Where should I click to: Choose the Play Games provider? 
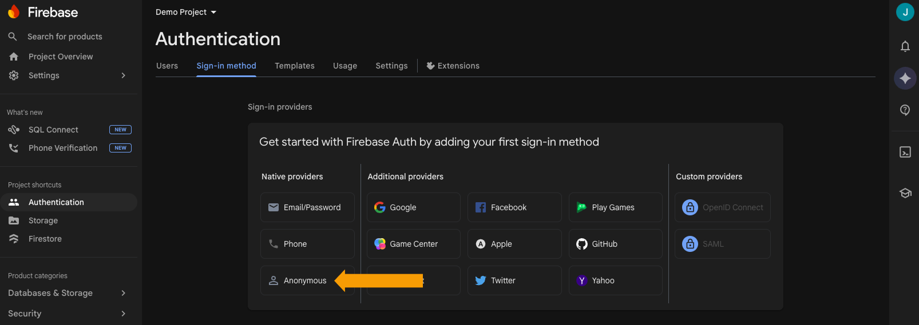click(616, 207)
